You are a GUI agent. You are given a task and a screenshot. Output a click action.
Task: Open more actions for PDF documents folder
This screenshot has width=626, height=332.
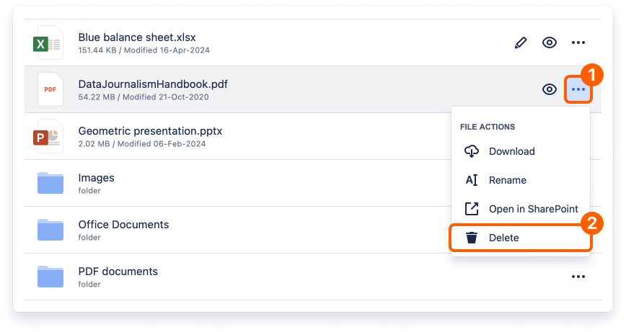(578, 277)
